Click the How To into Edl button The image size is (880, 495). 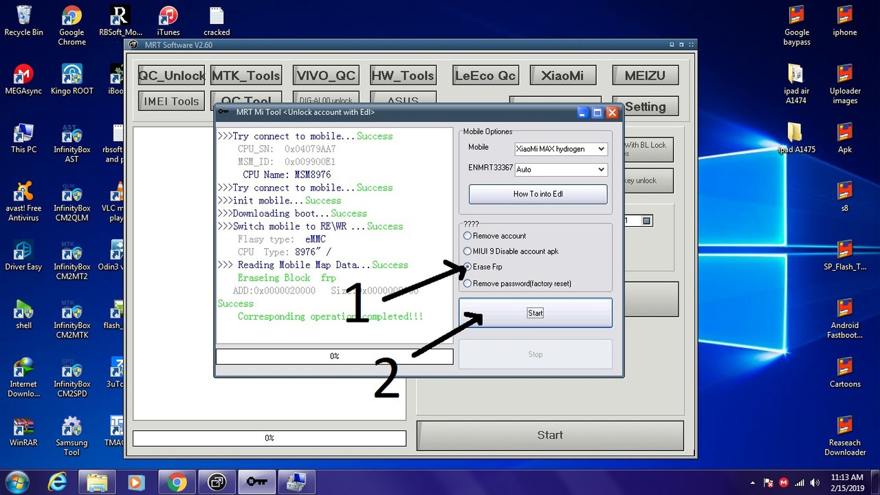[x=538, y=194]
